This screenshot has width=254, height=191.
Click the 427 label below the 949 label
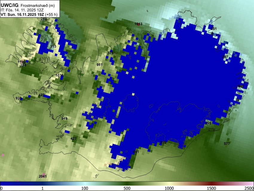point(74,139)
